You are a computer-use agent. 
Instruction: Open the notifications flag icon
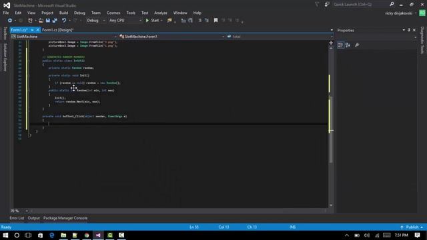pos(317,5)
